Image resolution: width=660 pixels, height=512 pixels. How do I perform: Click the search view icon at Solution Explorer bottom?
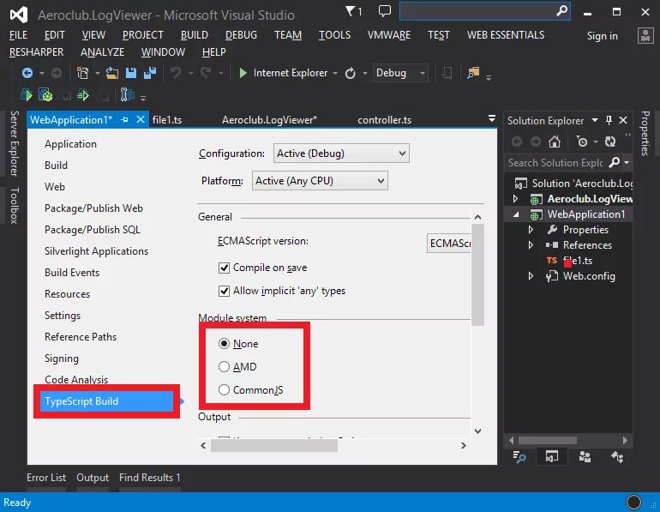[519, 457]
